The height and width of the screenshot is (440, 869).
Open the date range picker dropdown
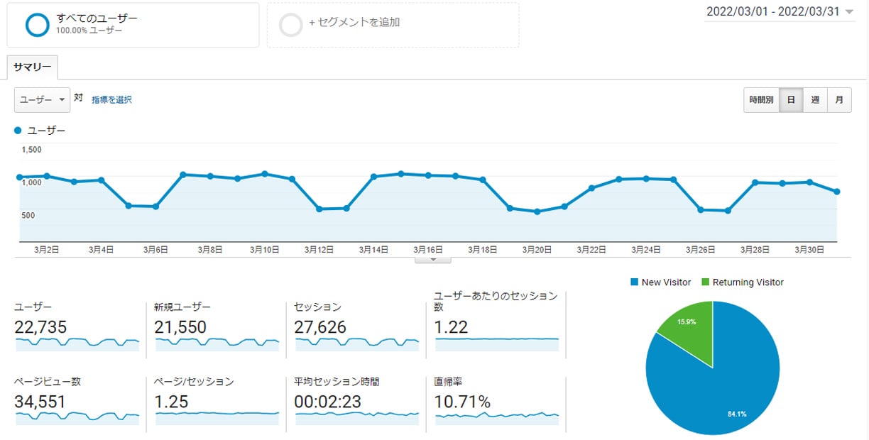[780, 12]
